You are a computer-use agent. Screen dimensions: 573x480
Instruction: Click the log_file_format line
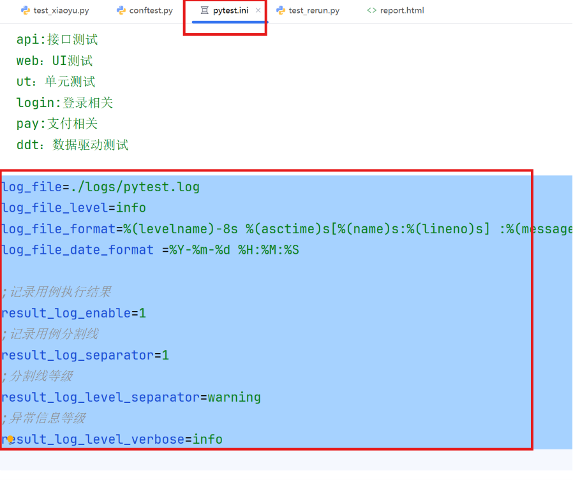click(287, 229)
